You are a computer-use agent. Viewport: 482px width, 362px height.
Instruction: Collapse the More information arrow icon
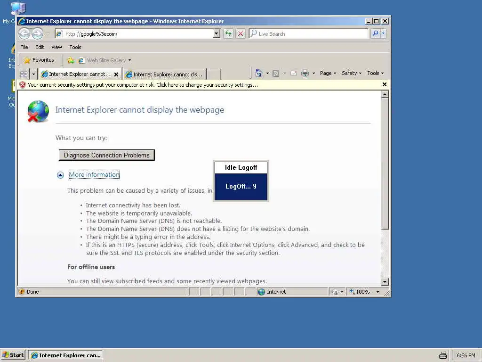pos(61,175)
